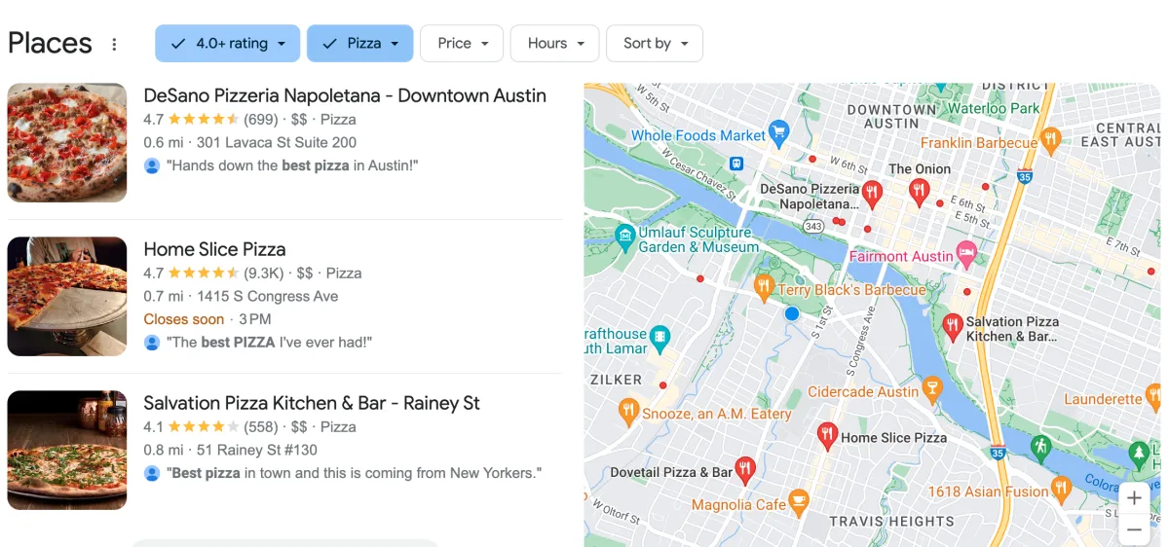The image size is (1169, 547).
Task: Click the "Closes soon" hours text
Action: click(184, 319)
